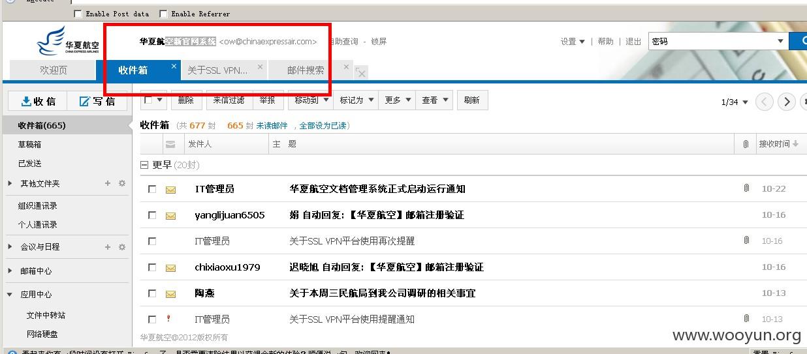The width and height of the screenshot is (807, 354).
Task: Go to previous page arrow
Action: coord(765,102)
